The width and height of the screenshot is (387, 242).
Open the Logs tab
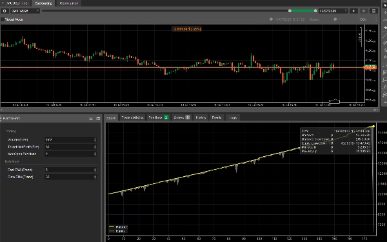point(233,117)
